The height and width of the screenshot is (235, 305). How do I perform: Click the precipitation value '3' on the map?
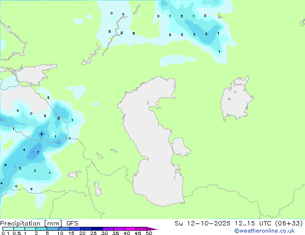coord(5,165)
